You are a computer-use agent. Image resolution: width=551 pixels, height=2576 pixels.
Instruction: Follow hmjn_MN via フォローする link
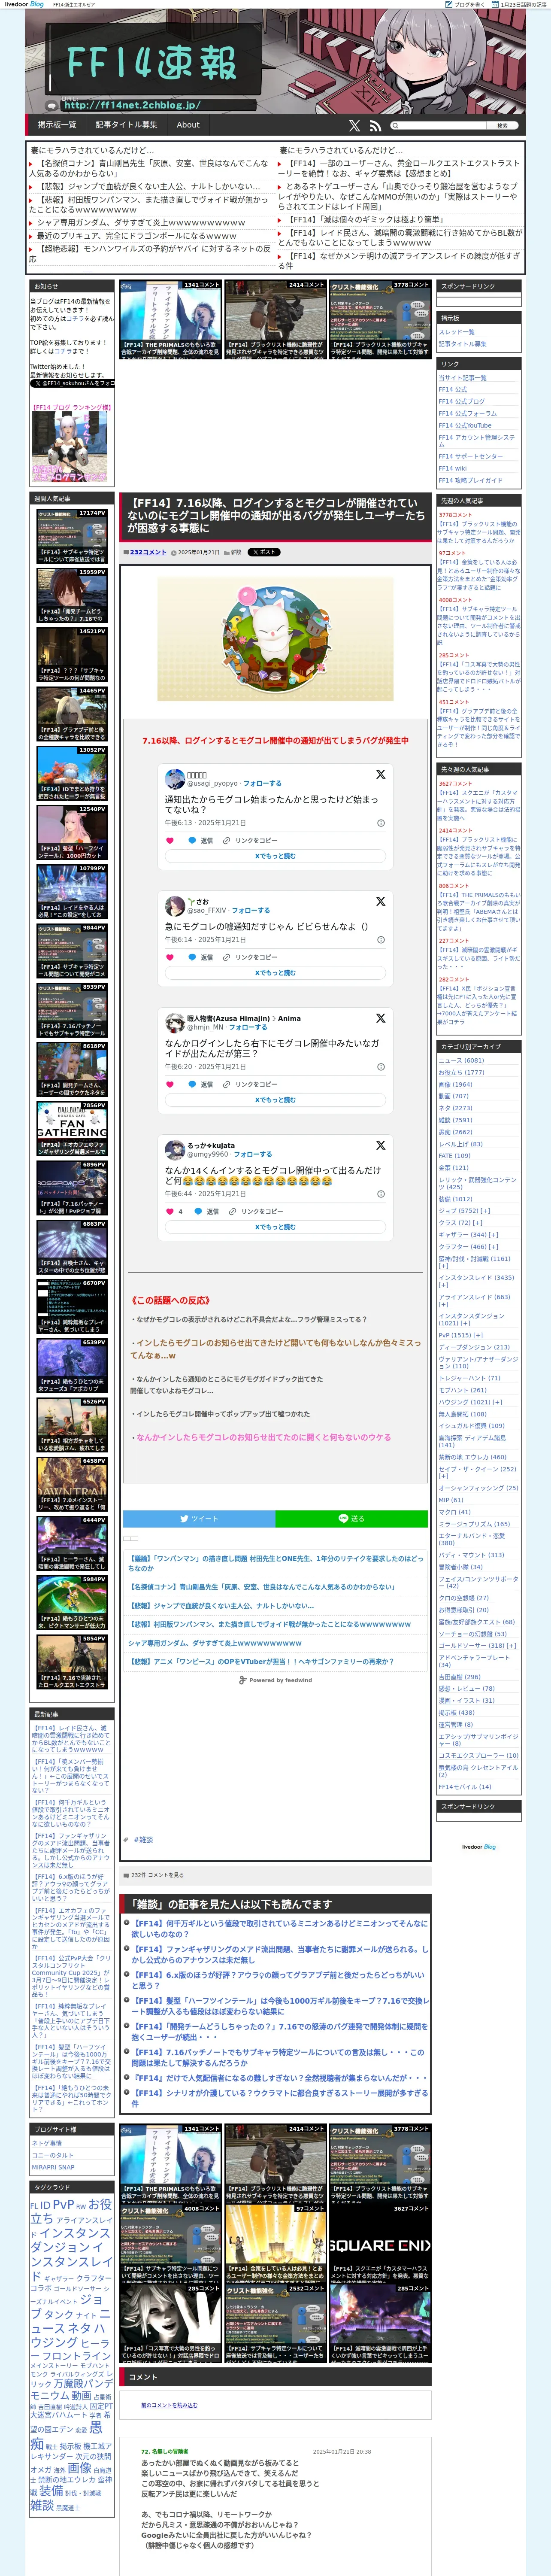click(x=248, y=1027)
